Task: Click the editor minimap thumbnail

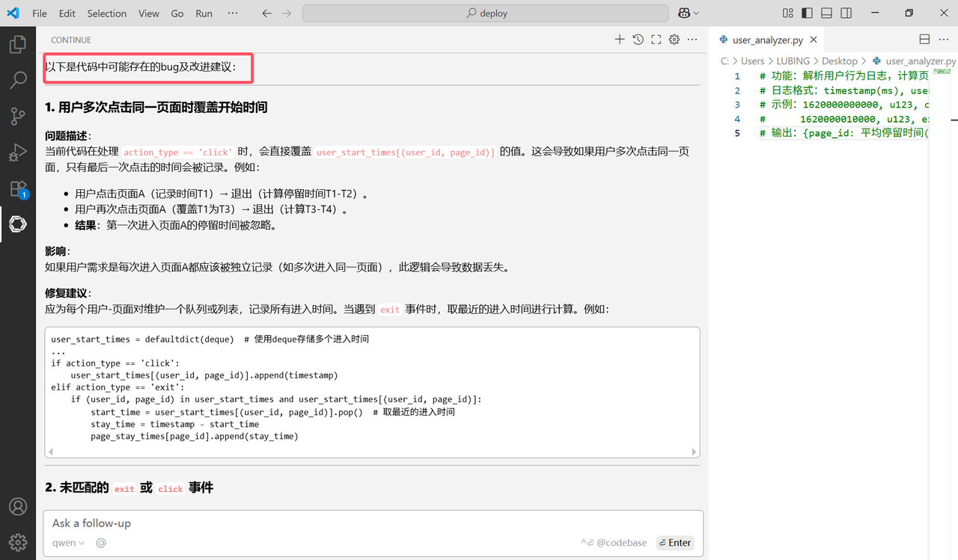Action: [943, 71]
